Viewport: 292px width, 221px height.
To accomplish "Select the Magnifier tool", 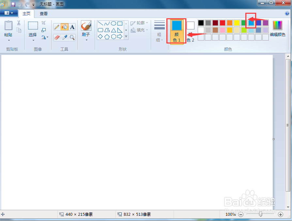I will point(72,38).
